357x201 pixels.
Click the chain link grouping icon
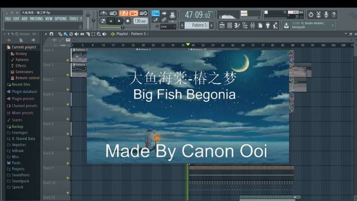164,20
